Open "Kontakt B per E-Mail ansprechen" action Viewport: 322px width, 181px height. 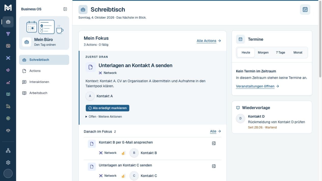coord(126,142)
